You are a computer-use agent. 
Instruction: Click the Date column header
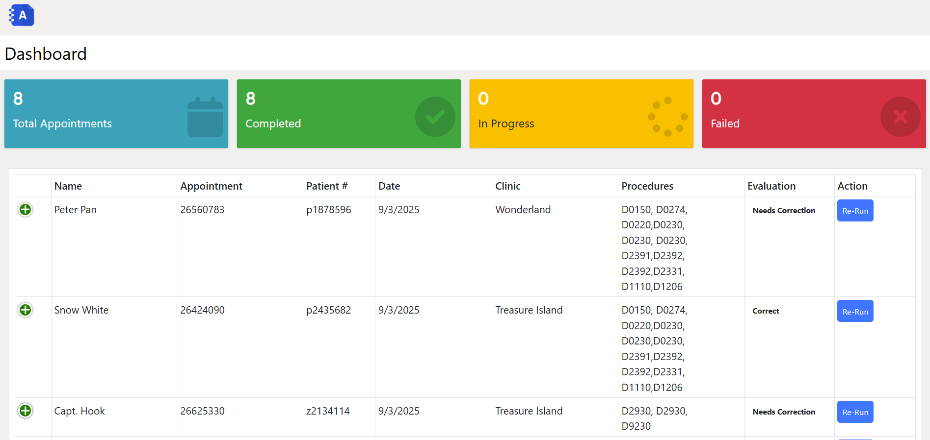[x=389, y=186]
